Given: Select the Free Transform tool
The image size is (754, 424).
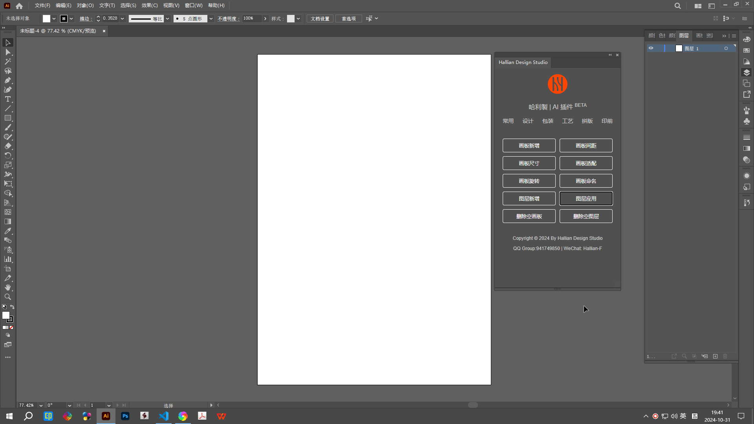Looking at the screenshot, I should pyautogui.click(x=8, y=184).
